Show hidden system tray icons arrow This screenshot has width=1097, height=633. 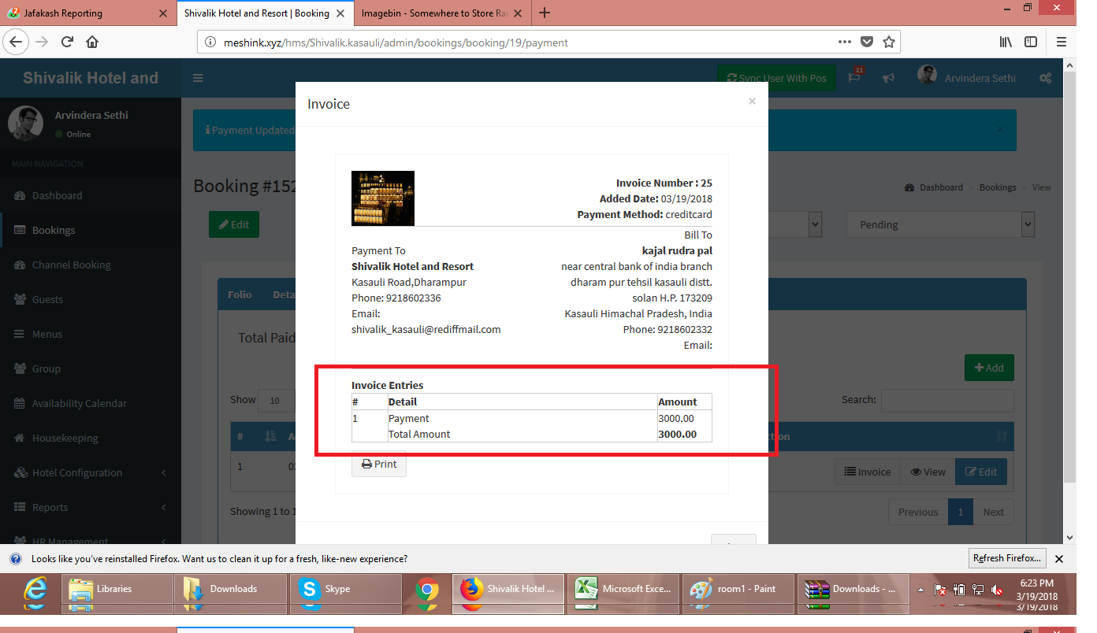920,589
